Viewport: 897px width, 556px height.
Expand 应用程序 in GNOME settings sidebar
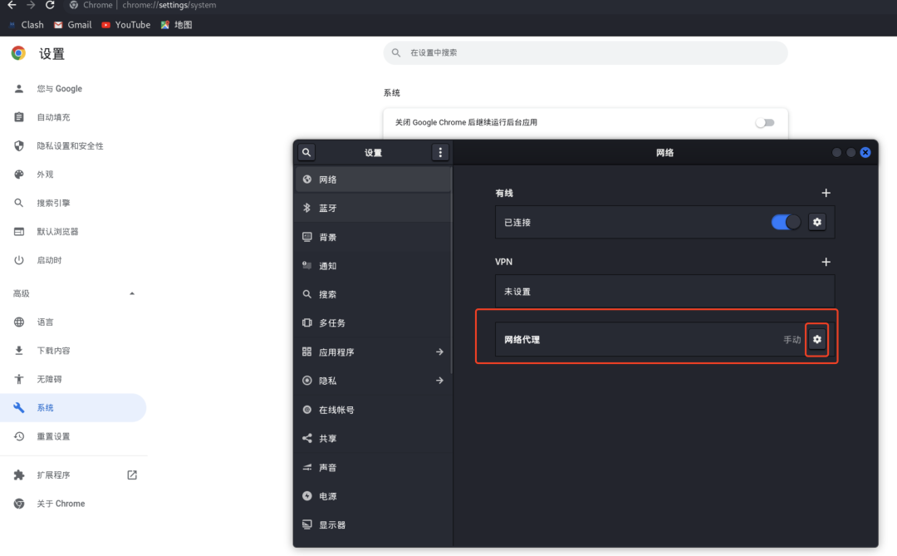tap(373, 352)
